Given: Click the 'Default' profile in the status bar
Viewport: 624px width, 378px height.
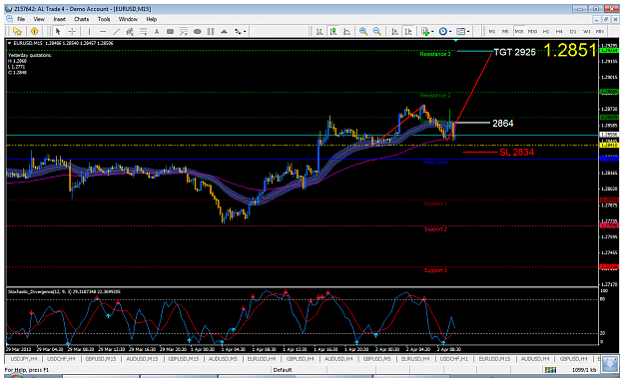Looking at the screenshot, I should (x=283, y=370).
